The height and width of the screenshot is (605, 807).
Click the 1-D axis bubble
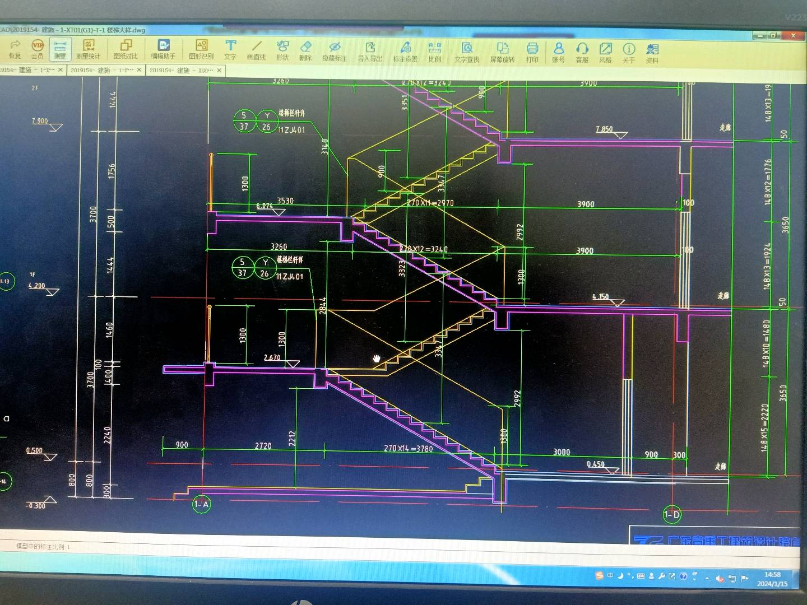pos(672,514)
